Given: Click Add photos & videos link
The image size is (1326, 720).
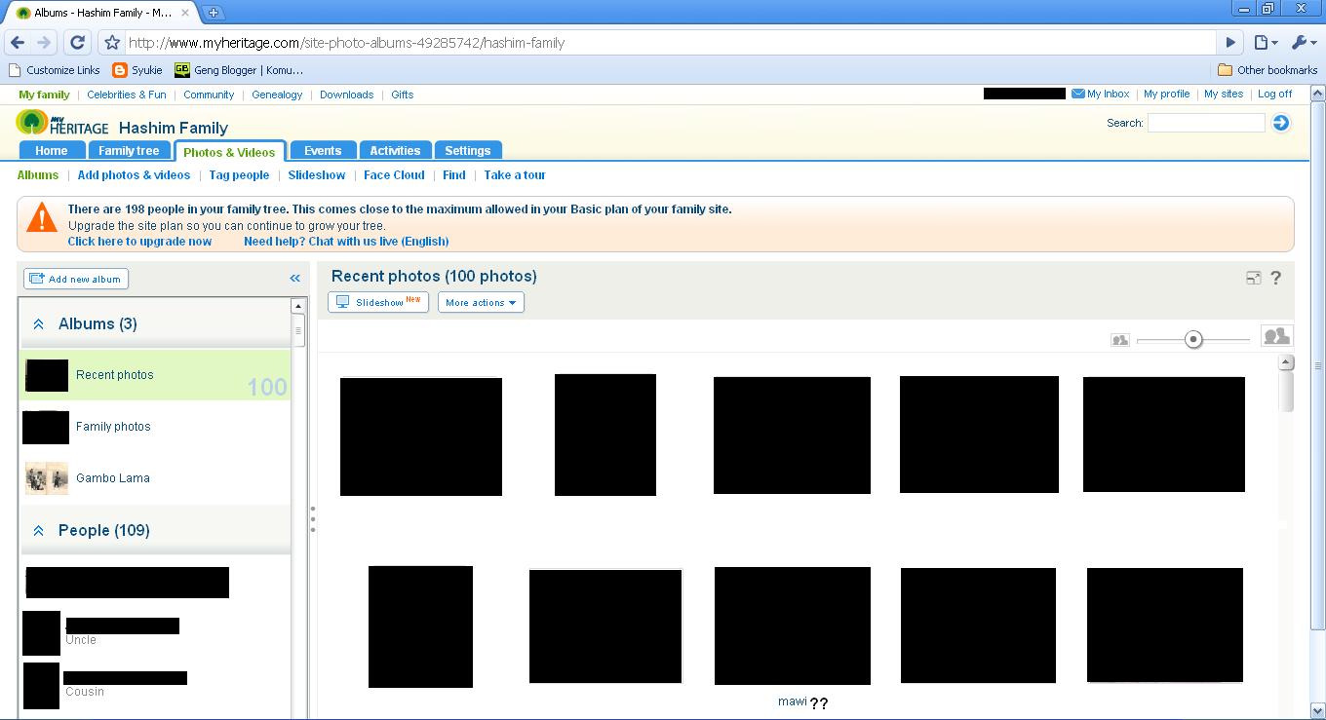Looking at the screenshot, I should (134, 175).
